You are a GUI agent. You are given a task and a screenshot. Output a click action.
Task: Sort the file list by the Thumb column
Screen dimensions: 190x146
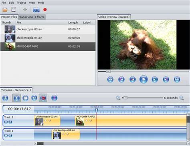[8, 22]
